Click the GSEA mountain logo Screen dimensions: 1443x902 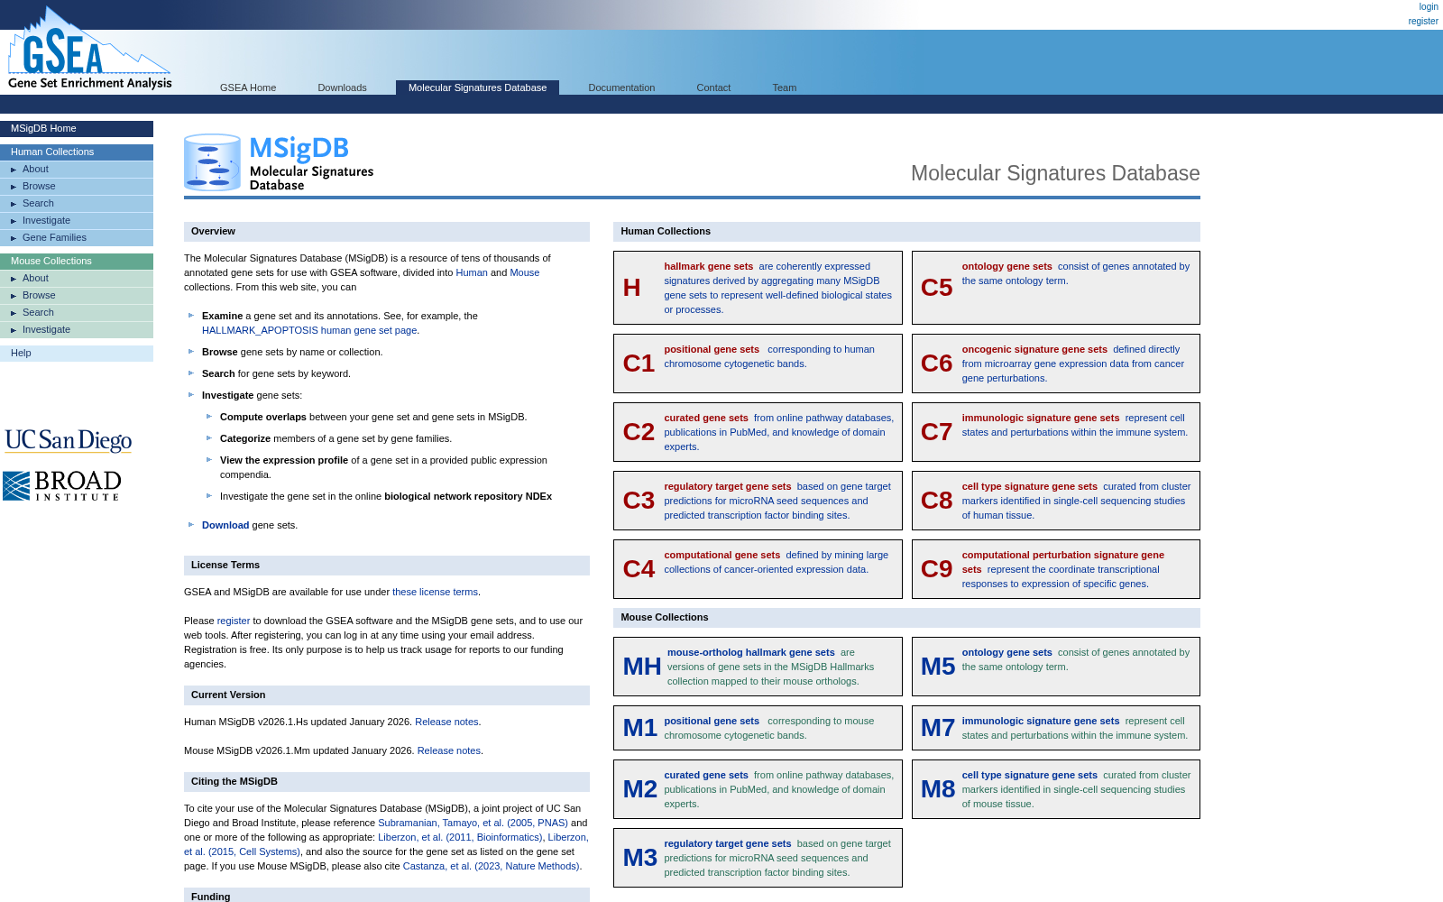coord(89,48)
